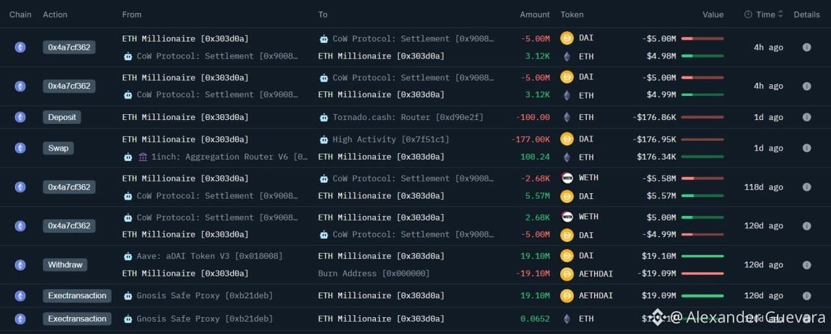This screenshot has height=334, width=831.
Task: Click the -$176.95K value in the Swap row
Action: [x=654, y=139]
